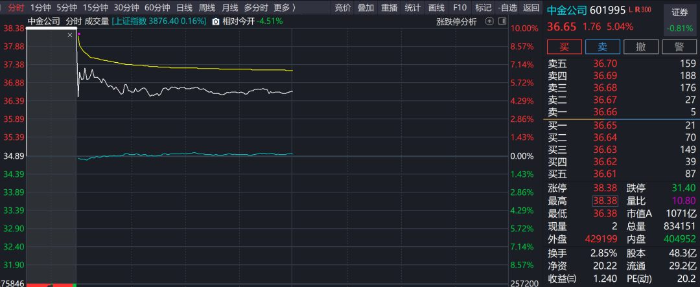
Task: Close the grey overlay box with X
Action: point(69,34)
